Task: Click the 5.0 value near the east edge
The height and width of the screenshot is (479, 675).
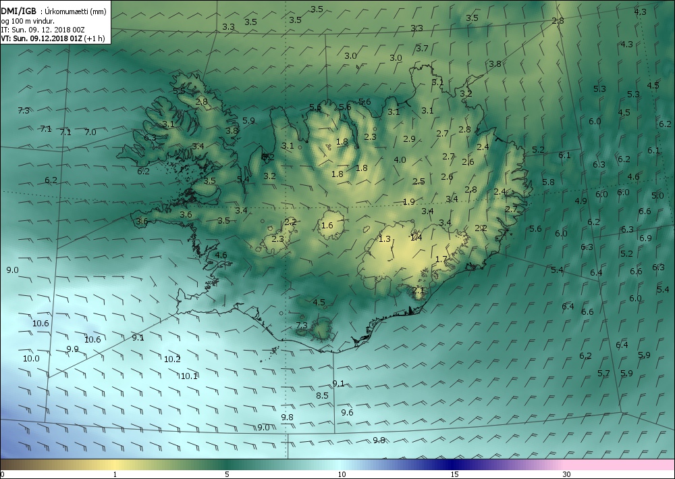Action: [x=657, y=195]
